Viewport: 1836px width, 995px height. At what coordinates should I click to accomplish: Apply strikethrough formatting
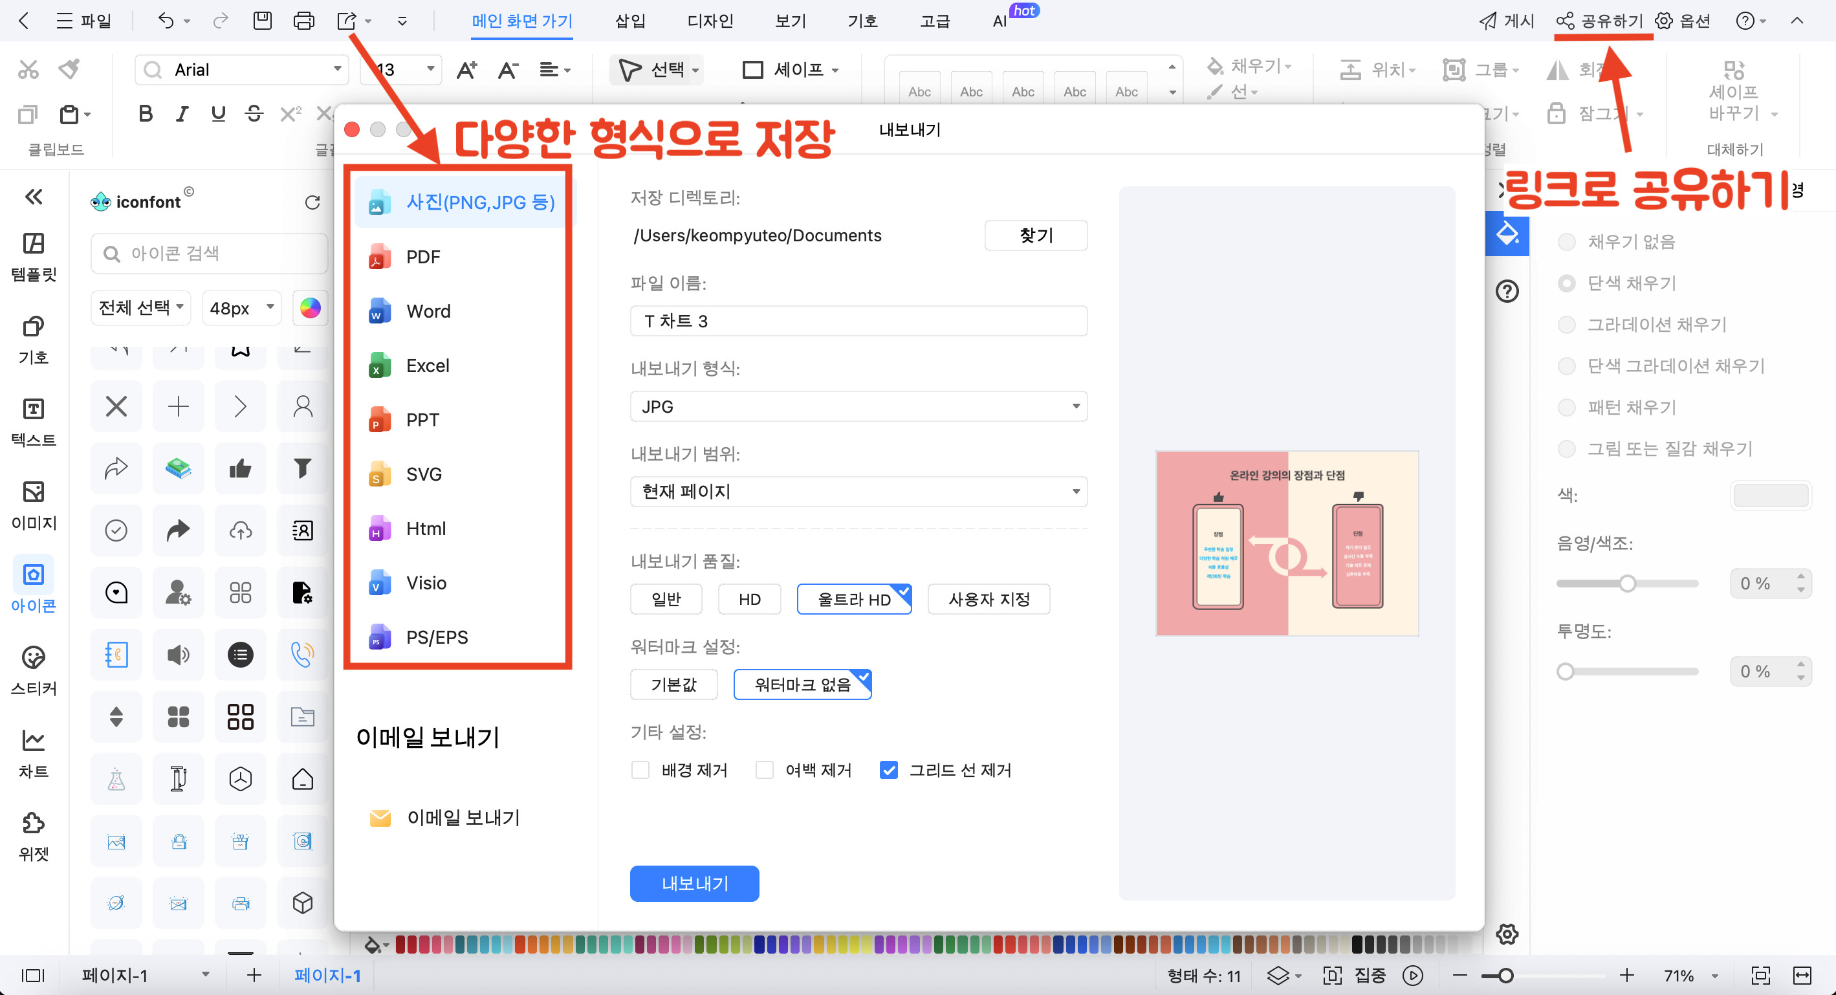pos(254,113)
